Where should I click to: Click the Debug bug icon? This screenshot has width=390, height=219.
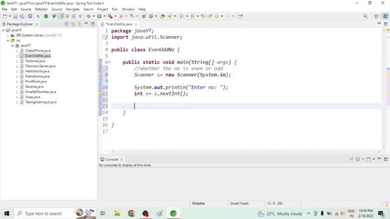tap(88, 16)
